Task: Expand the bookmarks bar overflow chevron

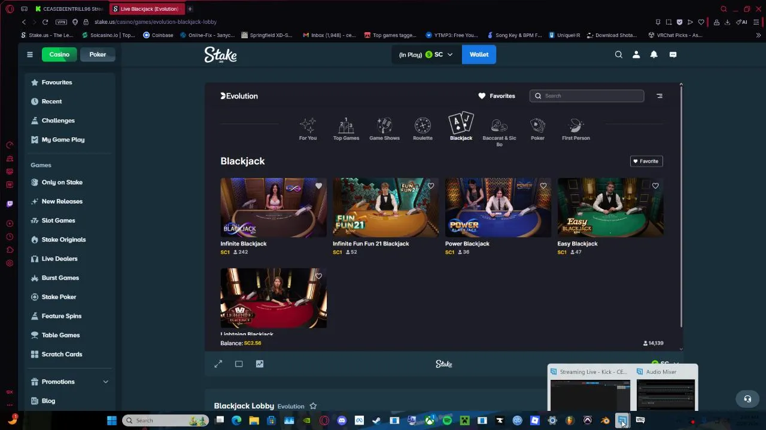Action: click(758, 35)
